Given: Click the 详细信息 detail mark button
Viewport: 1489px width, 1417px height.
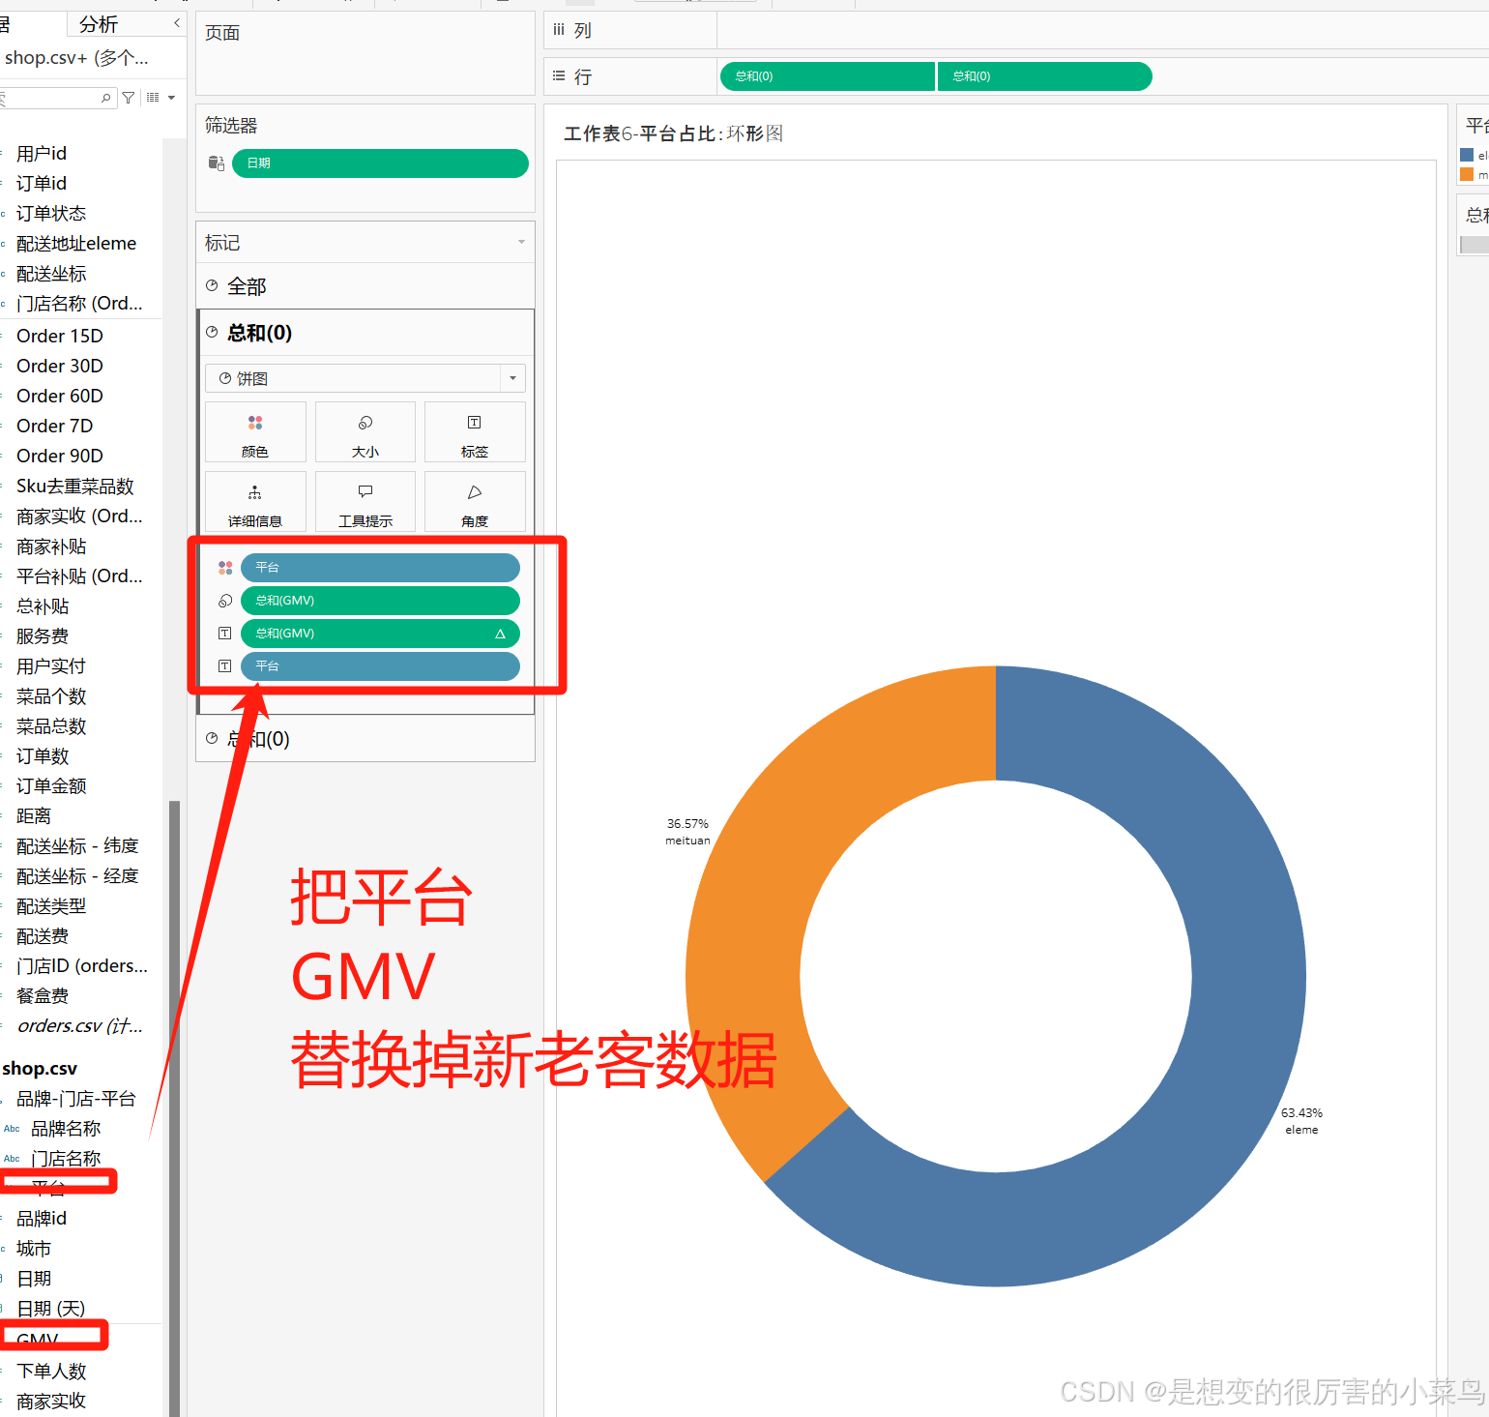Looking at the screenshot, I should tap(255, 502).
